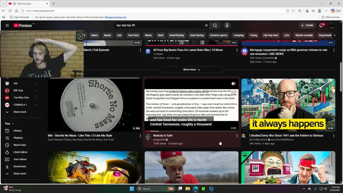Viewport: 343px width, 193px height.
Task: Select the News chip
Action: click(94, 35)
